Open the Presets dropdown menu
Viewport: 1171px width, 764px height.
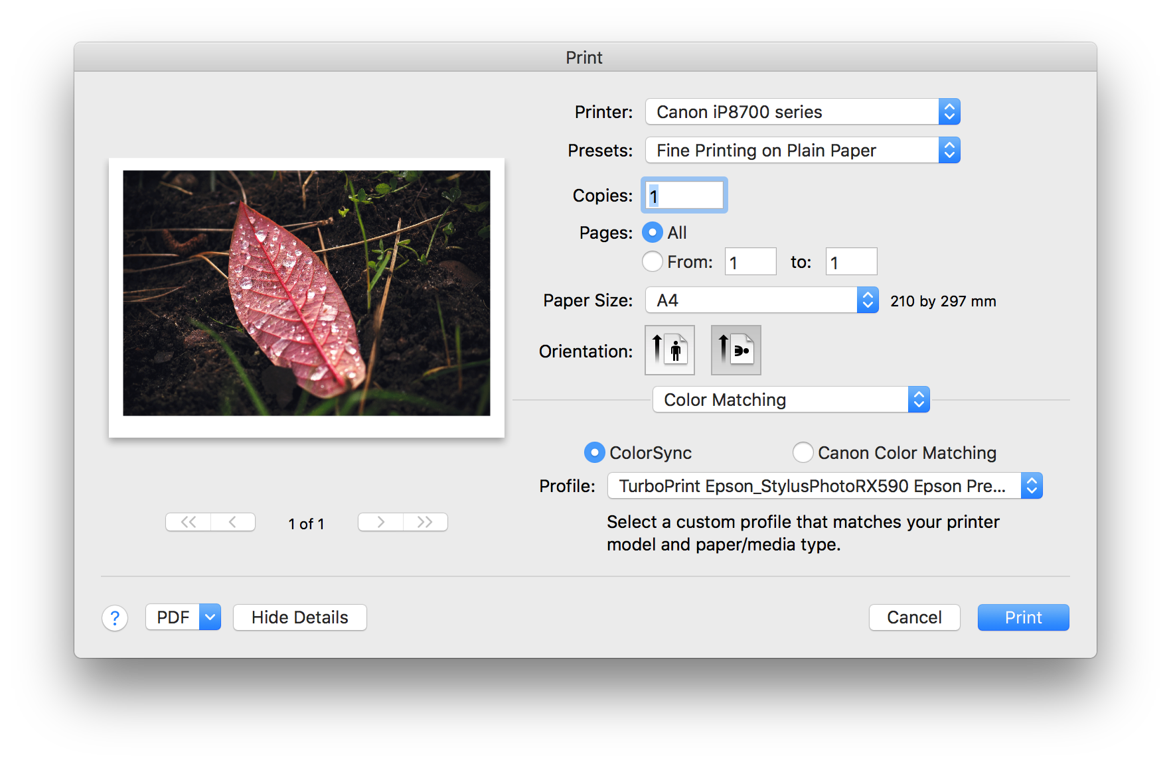pos(803,150)
